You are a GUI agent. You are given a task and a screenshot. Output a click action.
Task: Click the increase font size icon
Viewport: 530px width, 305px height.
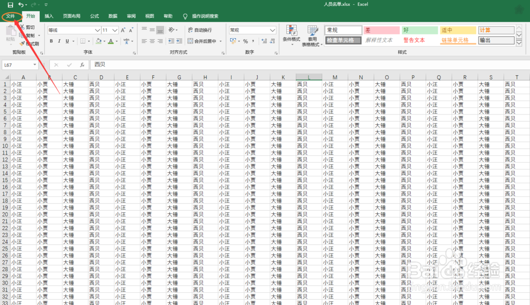click(123, 30)
